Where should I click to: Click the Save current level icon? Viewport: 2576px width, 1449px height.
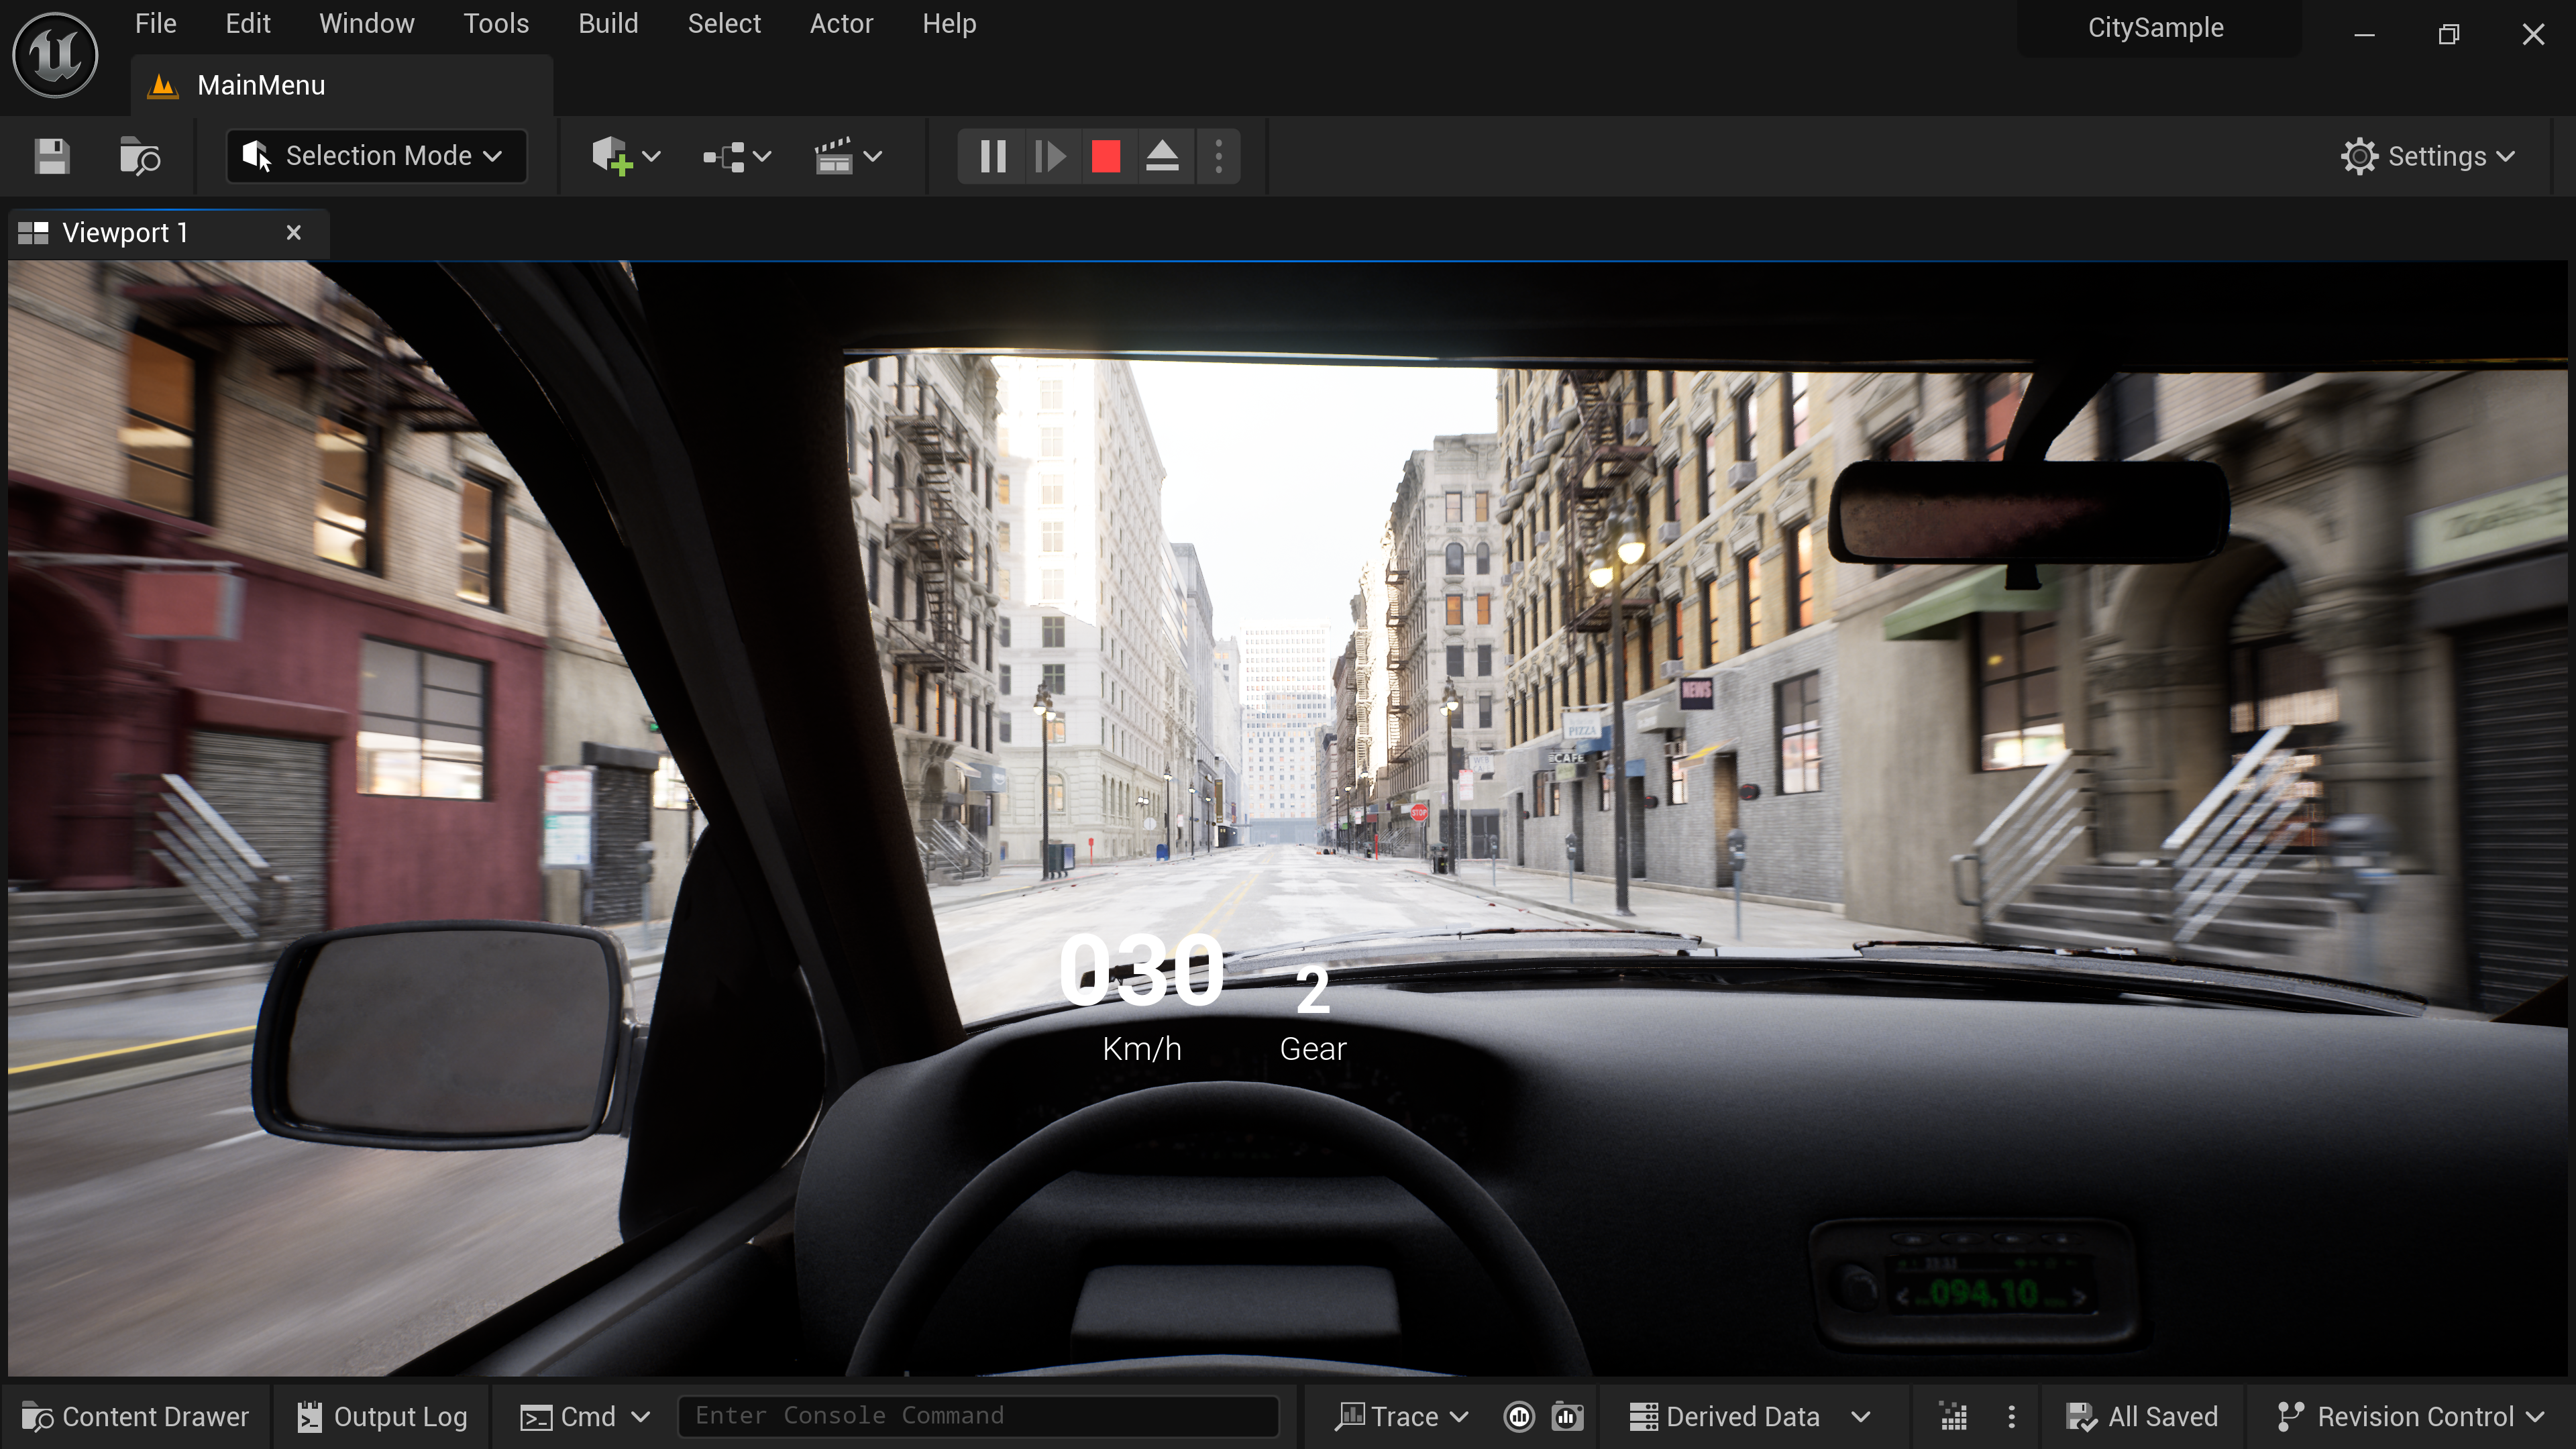click(x=52, y=157)
